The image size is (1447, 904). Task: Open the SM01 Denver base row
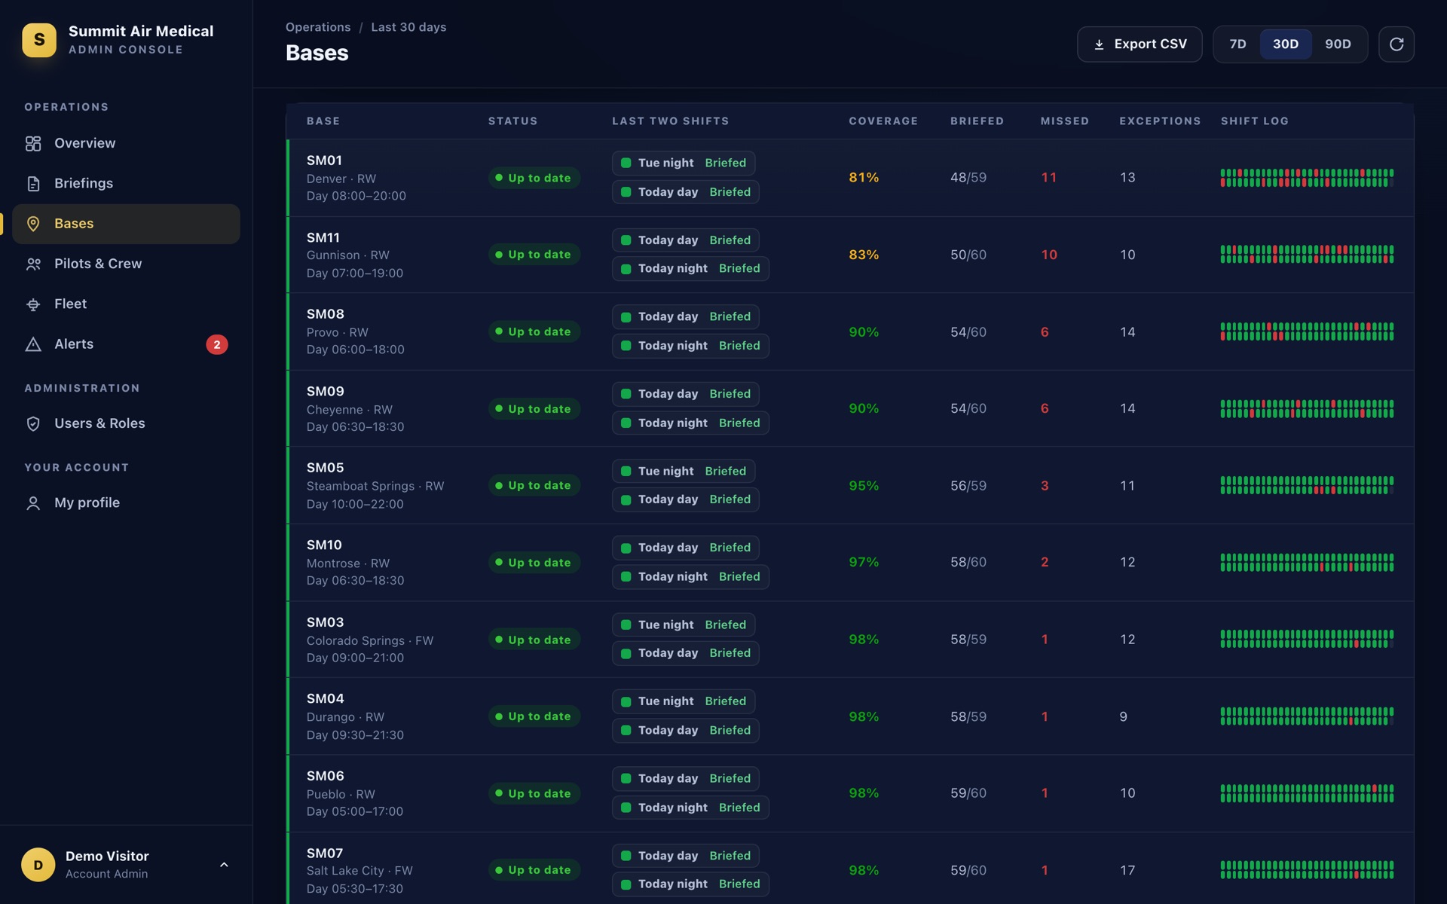pos(850,178)
